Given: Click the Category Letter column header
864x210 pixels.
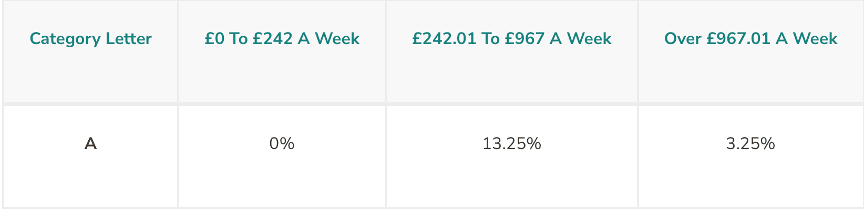Looking at the screenshot, I should point(90,39).
